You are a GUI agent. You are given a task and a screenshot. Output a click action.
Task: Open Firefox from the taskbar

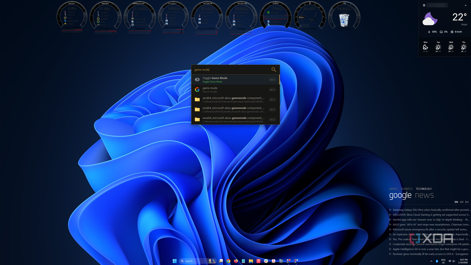[x=236, y=261]
